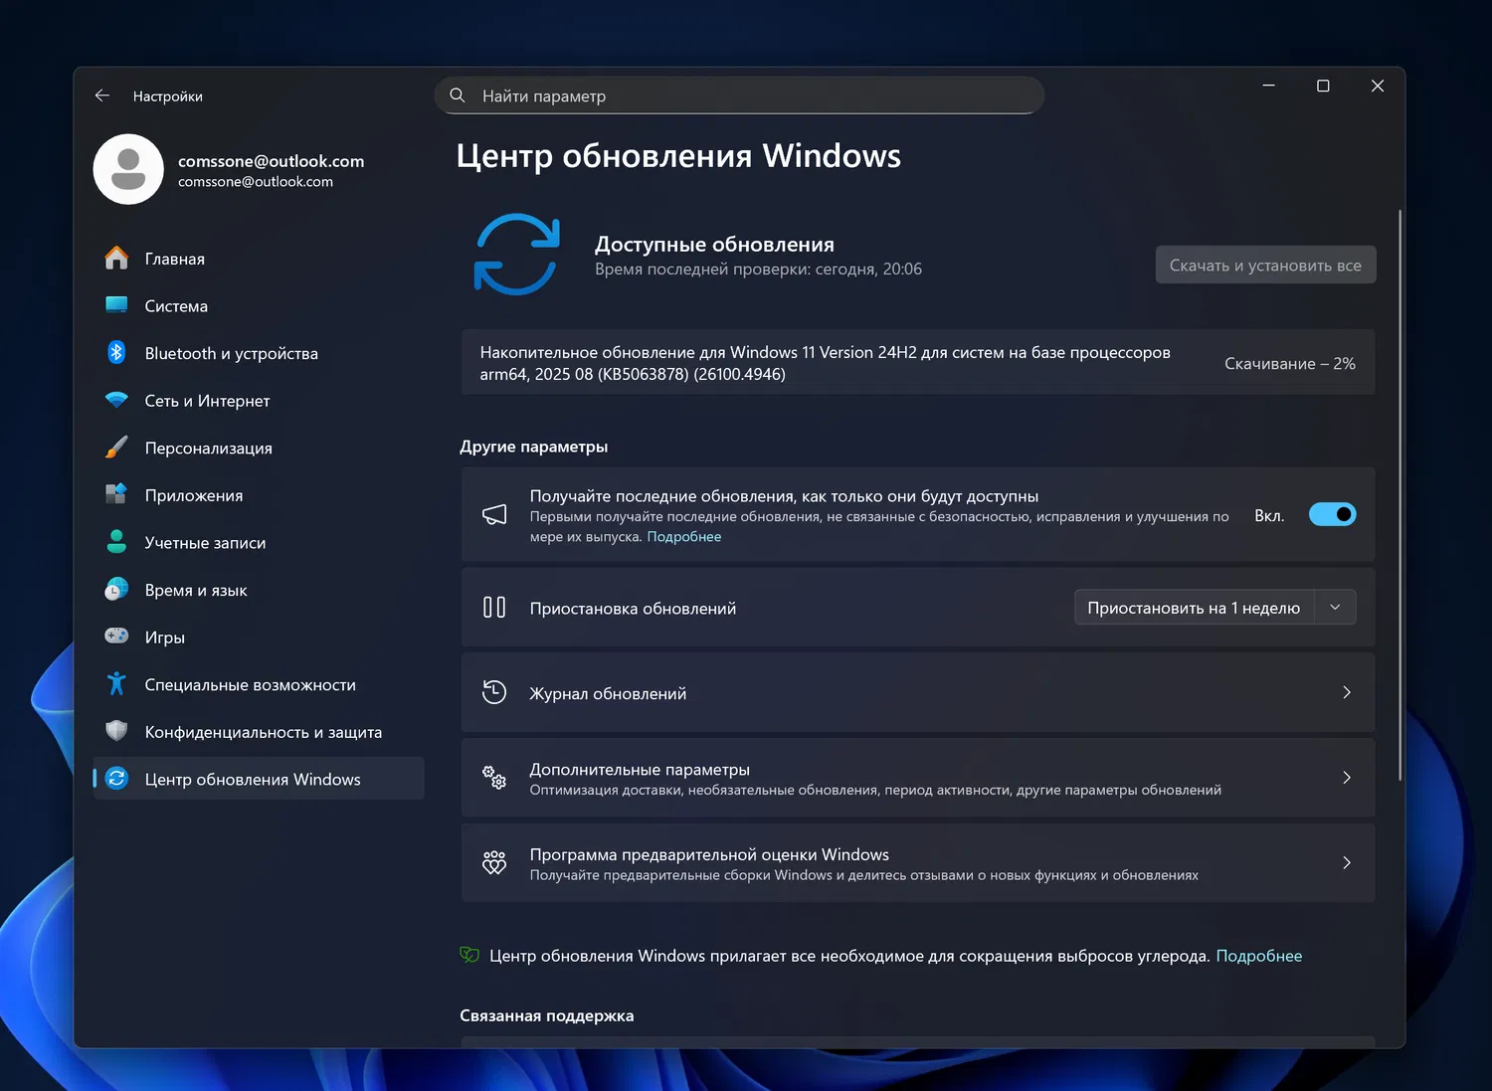Click the Специальные возможности accessibility icon
Viewport: 1492px width, 1091px height.
[x=116, y=683]
